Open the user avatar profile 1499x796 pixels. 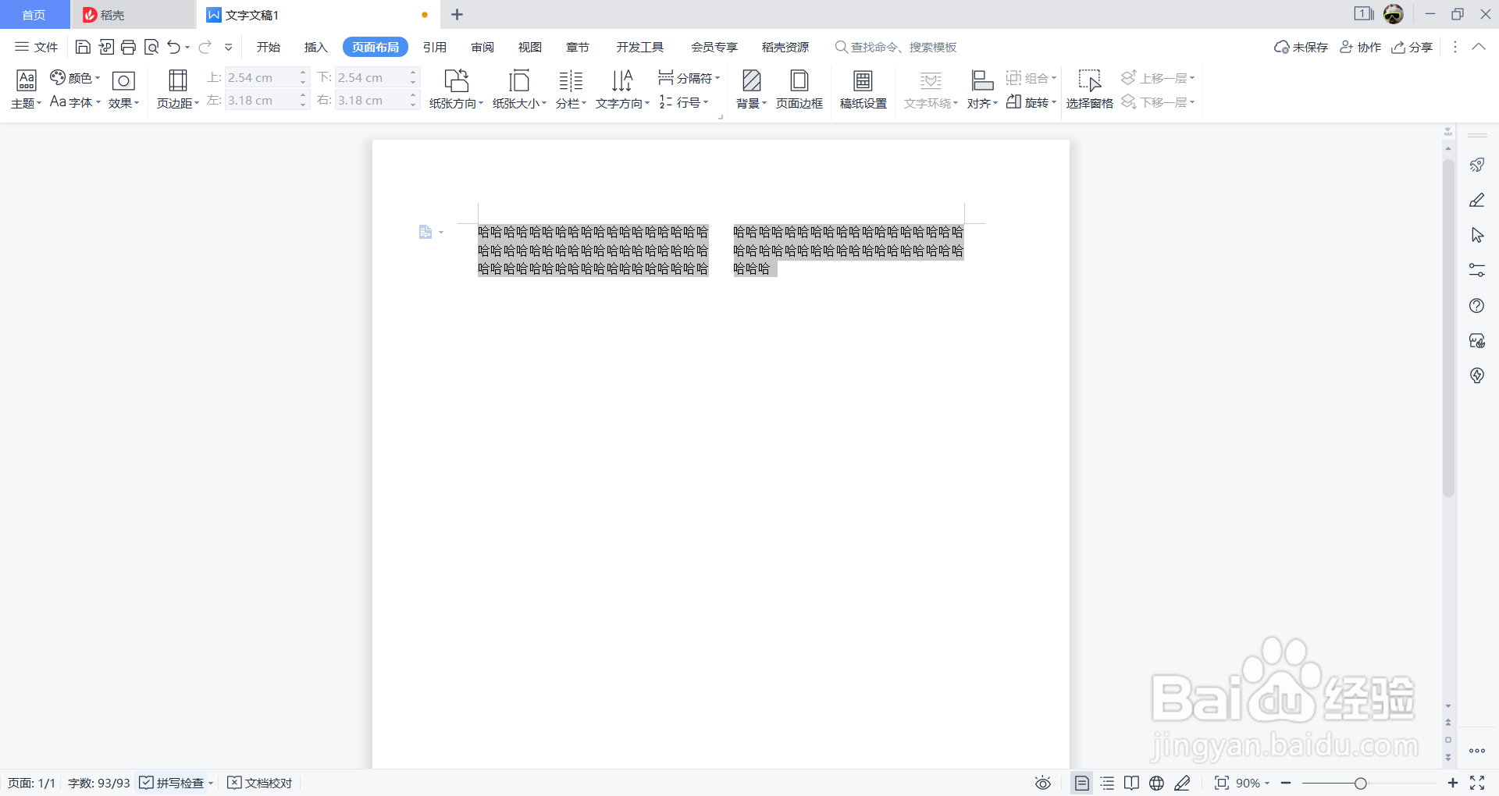point(1394,14)
